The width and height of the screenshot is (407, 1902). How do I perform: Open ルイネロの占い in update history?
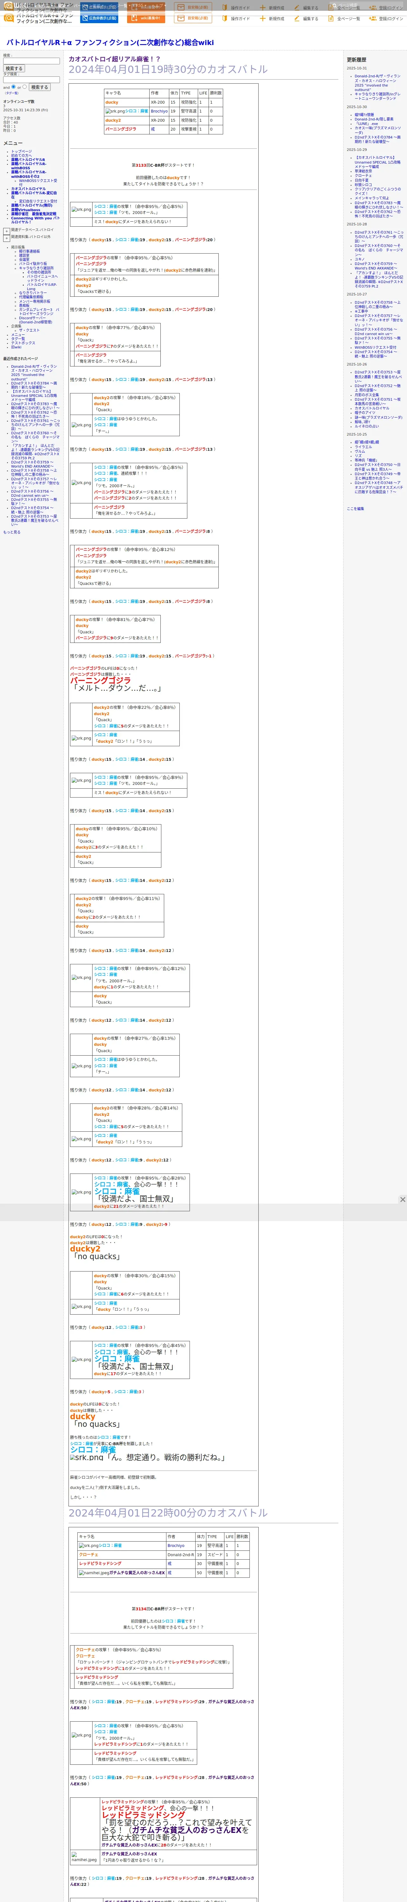(367, 426)
